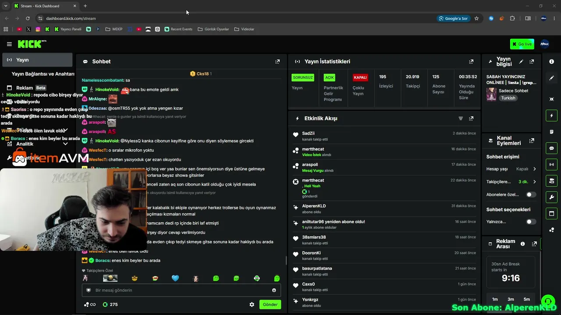Open Etkinlik Akışı filter options
Viewport: 561px width, 315px height.
point(461,119)
